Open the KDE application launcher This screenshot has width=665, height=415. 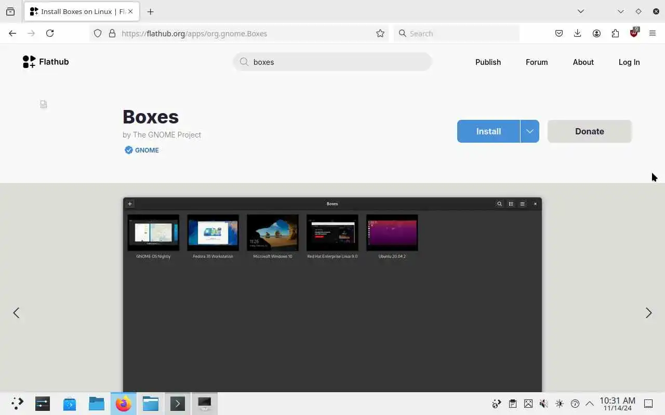(17, 404)
